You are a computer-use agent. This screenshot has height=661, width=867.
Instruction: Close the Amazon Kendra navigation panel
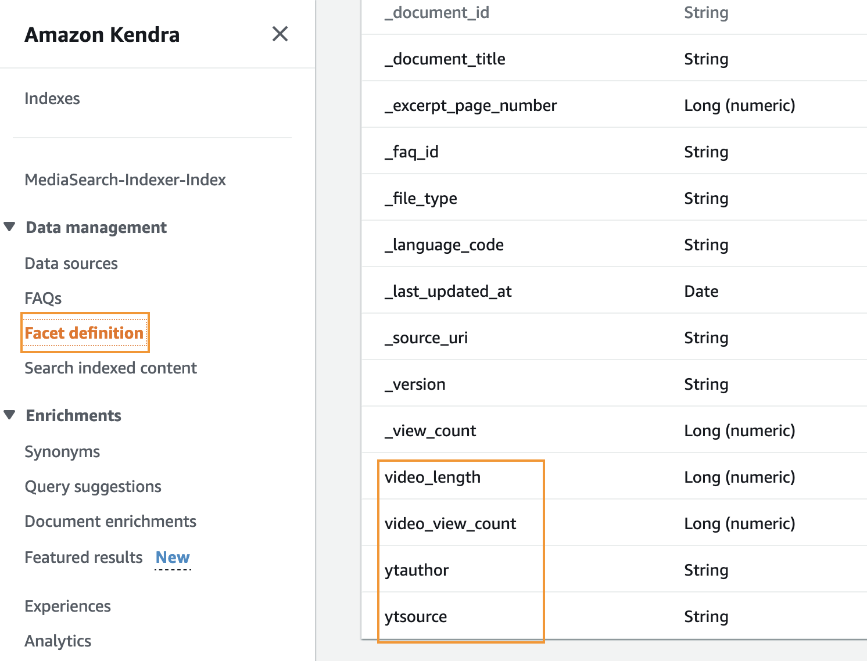tap(280, 34)
